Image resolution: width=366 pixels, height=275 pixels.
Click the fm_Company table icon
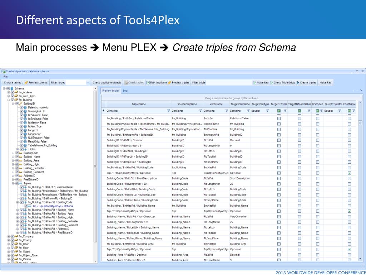tap(16, 236)
